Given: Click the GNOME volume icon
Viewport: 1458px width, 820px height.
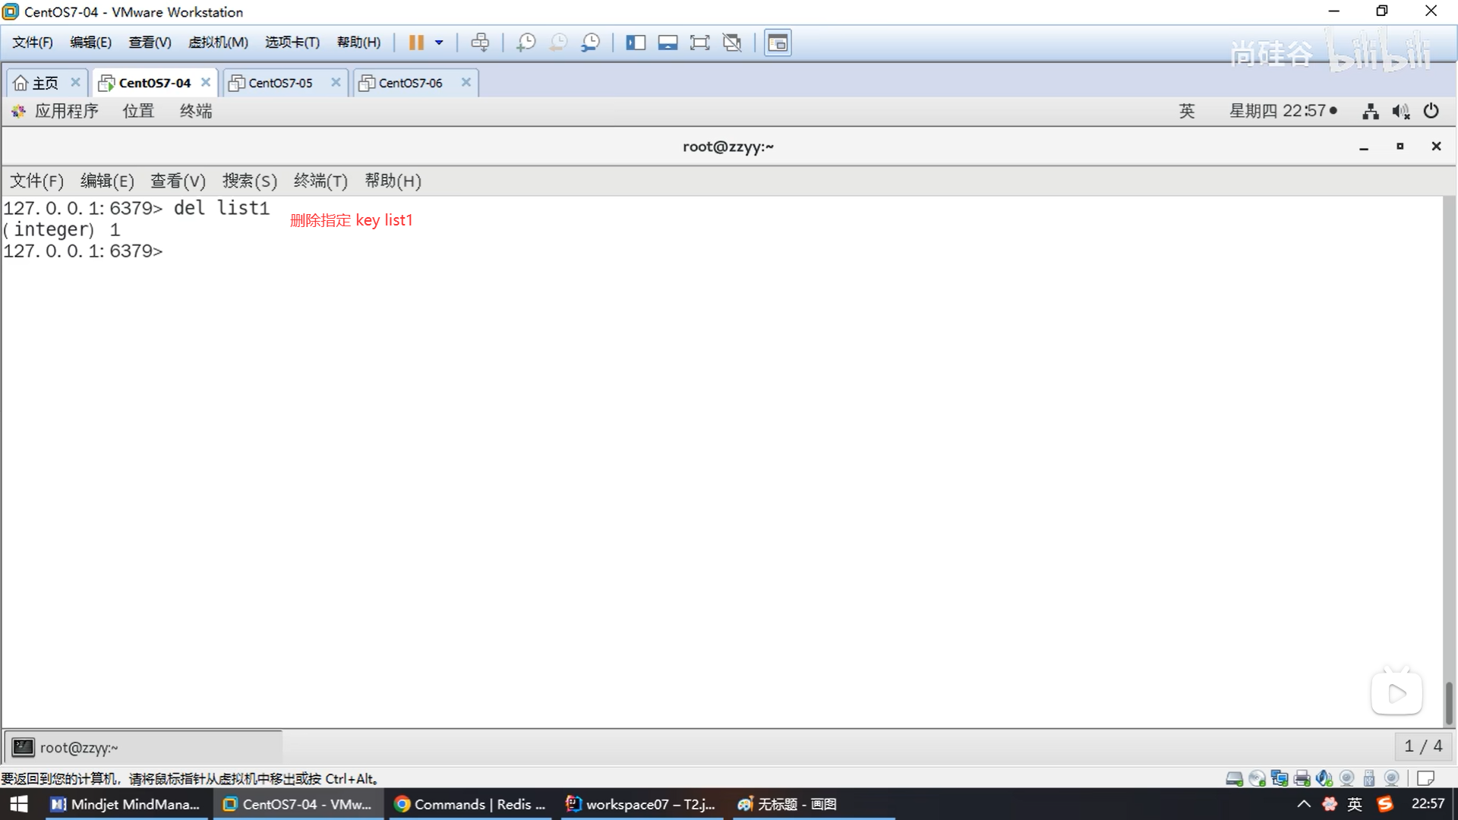Looking at the screenshot, I should click(1400, 112).
